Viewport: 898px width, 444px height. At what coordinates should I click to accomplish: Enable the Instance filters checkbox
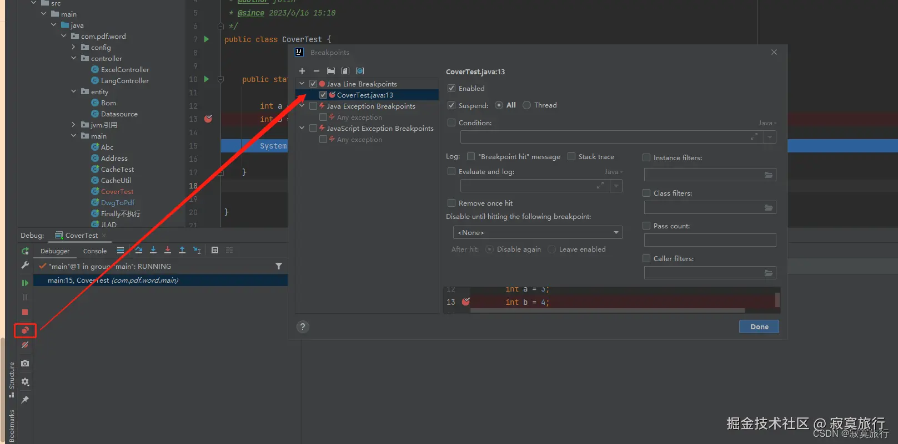click(646, 157)
